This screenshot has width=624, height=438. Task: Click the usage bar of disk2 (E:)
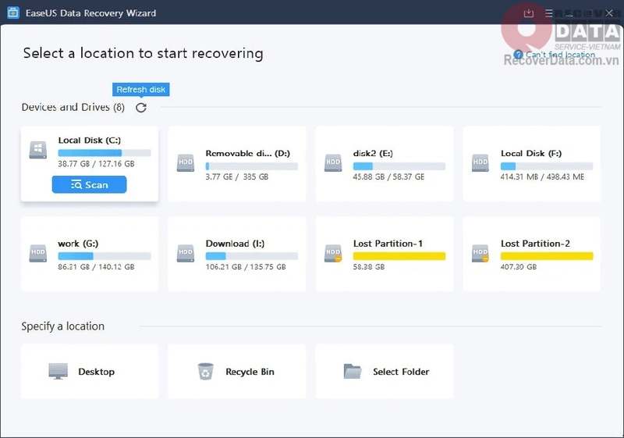pyautogui.click(x=399, y=166)
